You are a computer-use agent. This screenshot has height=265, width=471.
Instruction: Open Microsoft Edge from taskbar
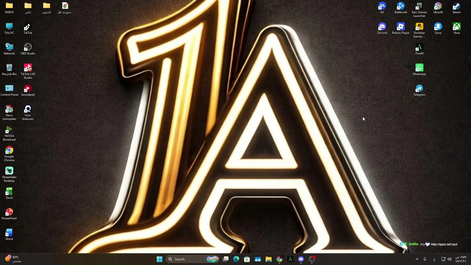(x=236, y=259)
